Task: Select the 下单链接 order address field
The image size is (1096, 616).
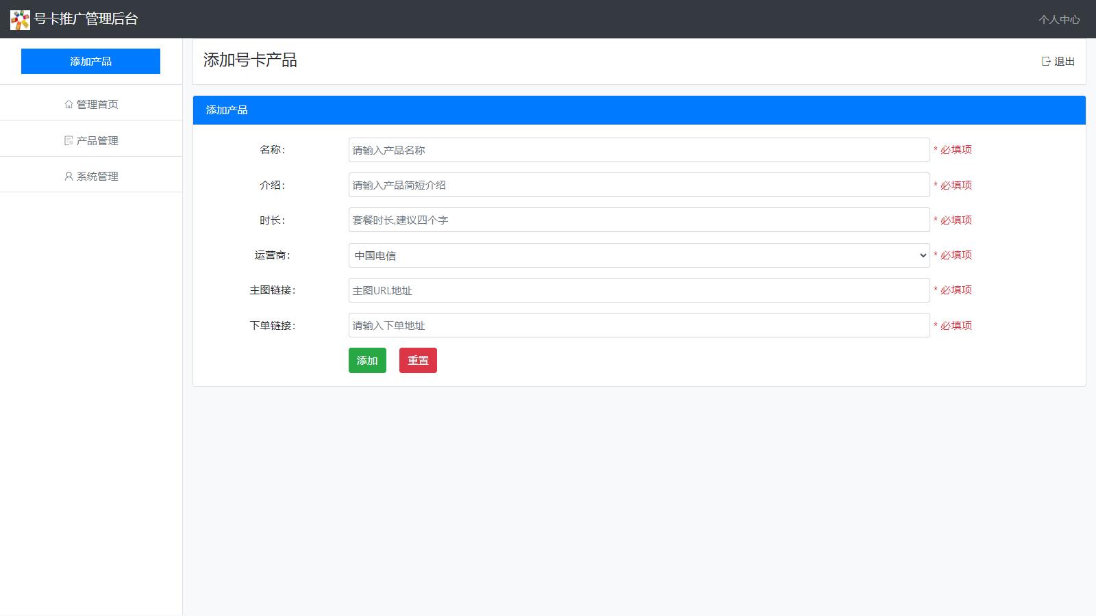Action: [638, 325]
